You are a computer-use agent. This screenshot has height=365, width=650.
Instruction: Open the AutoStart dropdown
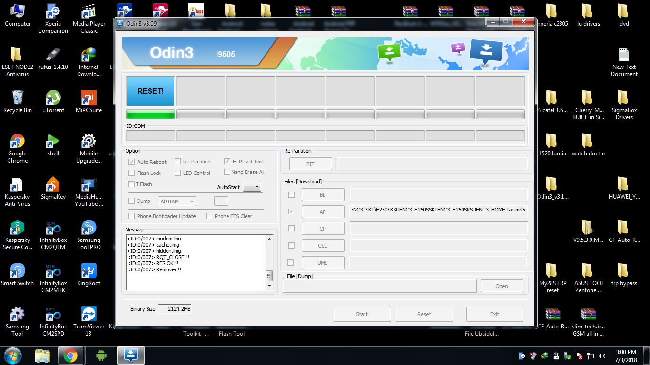pyautogui.click(x=252, y=187)
